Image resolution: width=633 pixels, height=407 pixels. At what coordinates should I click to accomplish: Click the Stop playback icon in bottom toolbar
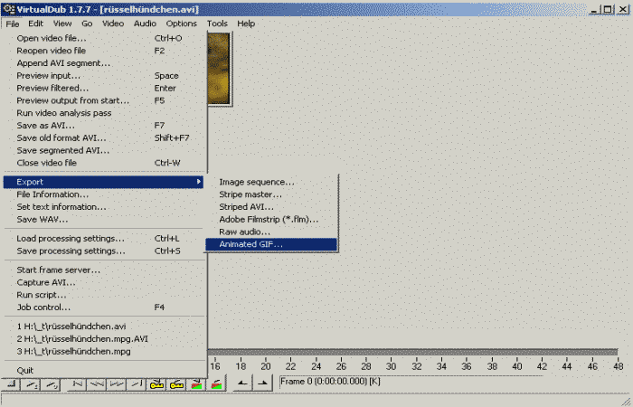[9, 383]
